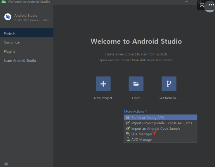Click the AVD Manager device icon
This screenshot has height=167, width=215.
pyautogui.click(x=128, y=139)
